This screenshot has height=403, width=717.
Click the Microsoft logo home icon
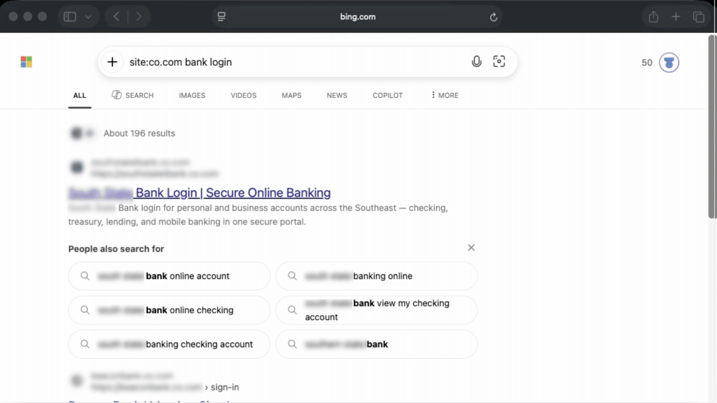(26, 62)
